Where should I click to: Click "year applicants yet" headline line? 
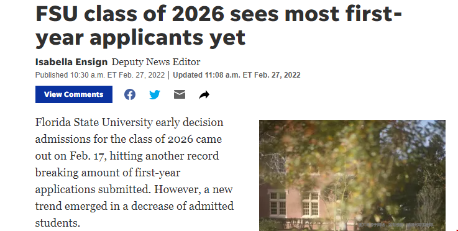point(140,38)
